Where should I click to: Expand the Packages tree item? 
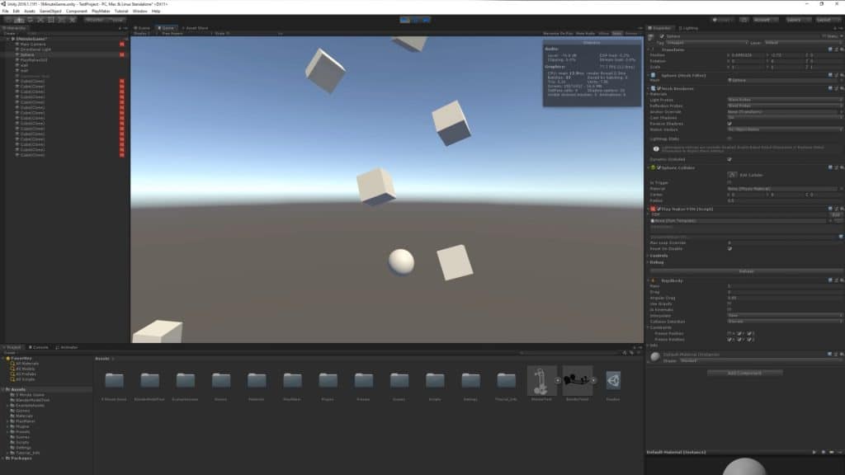3,459
